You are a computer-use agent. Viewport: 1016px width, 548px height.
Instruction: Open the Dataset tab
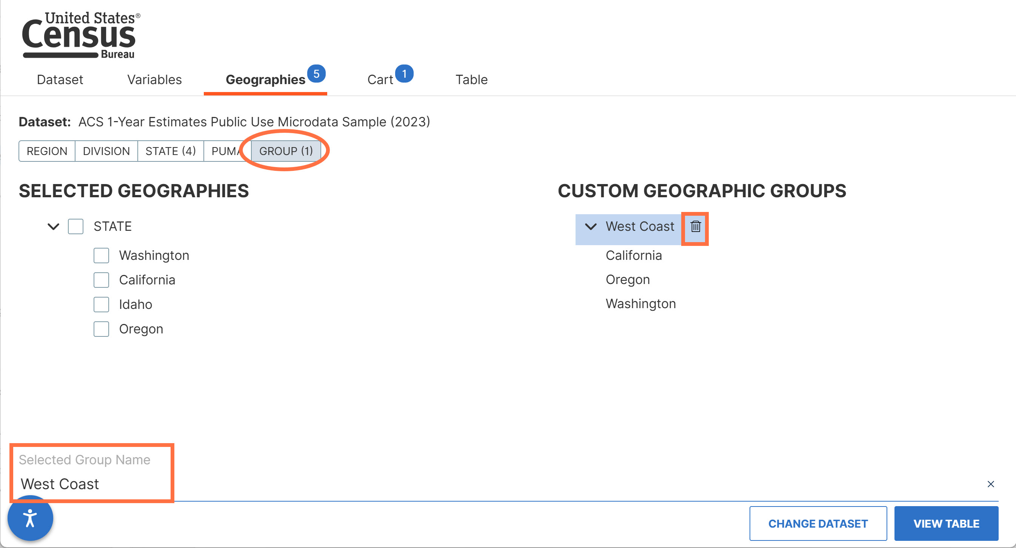tap(60, 80)
